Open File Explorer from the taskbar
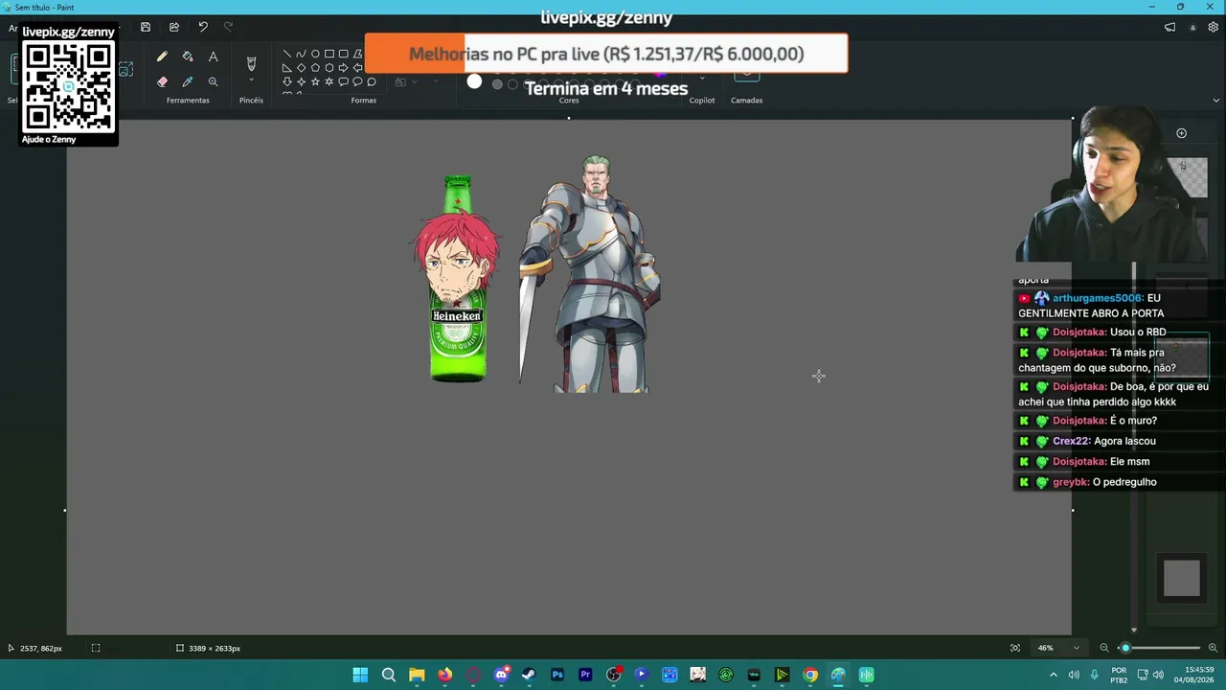This screenshot has width=1226, height=690. point(417,675)
